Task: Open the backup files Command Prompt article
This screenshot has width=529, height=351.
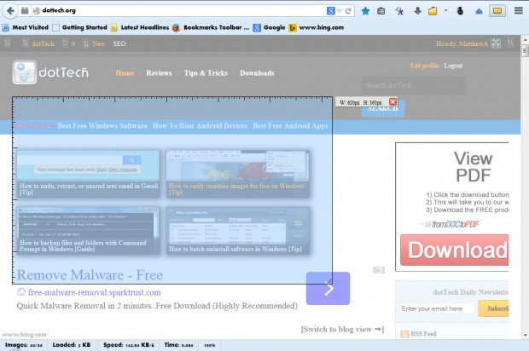Action: coord(89,230)
